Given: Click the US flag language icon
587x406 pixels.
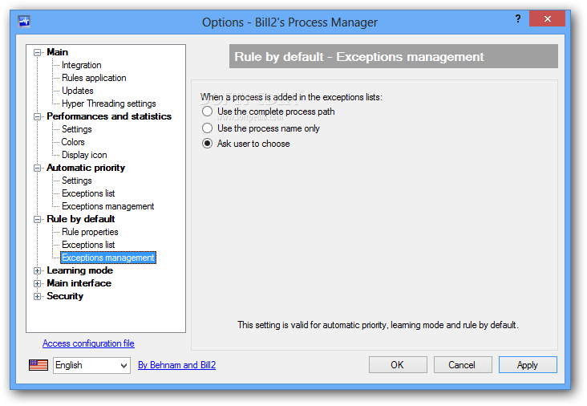Looking at the screenshot, I should (38, 365).
